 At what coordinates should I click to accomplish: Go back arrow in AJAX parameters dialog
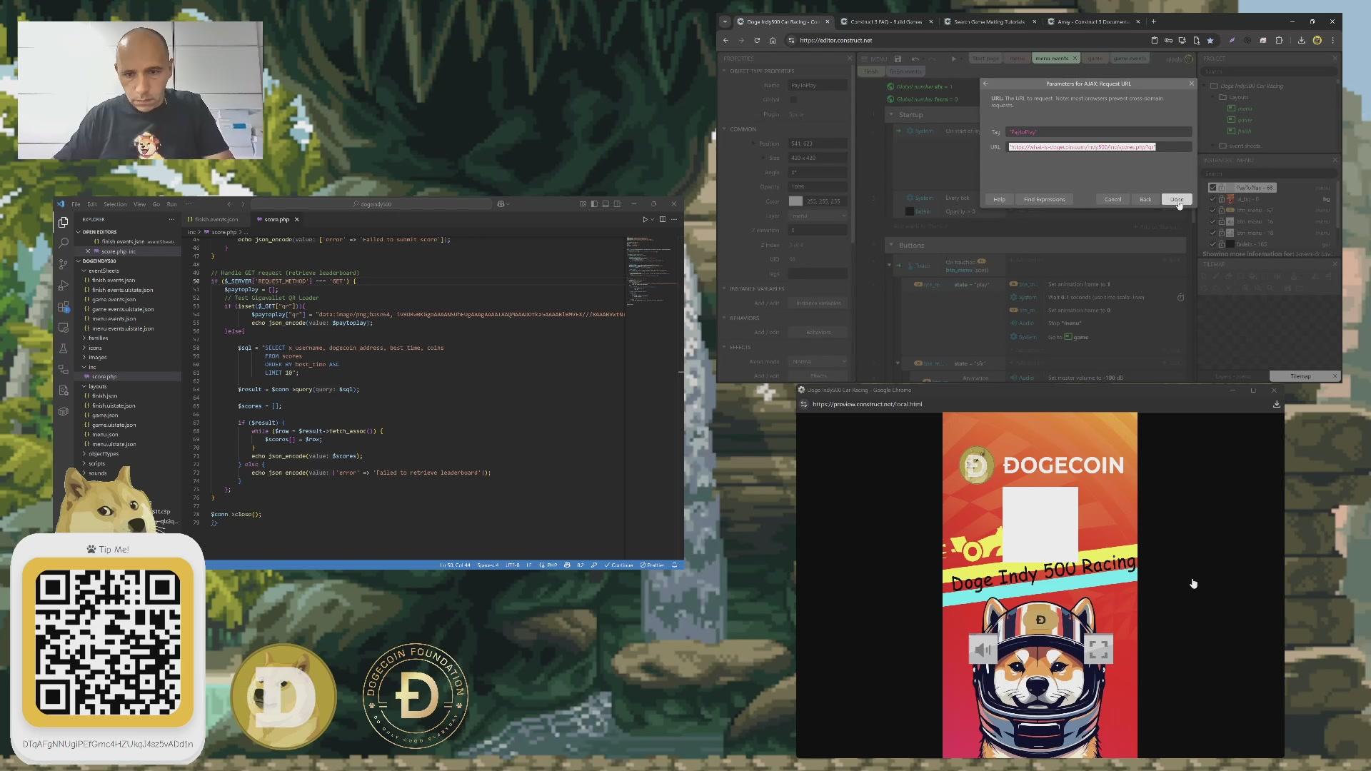(985, 84)
